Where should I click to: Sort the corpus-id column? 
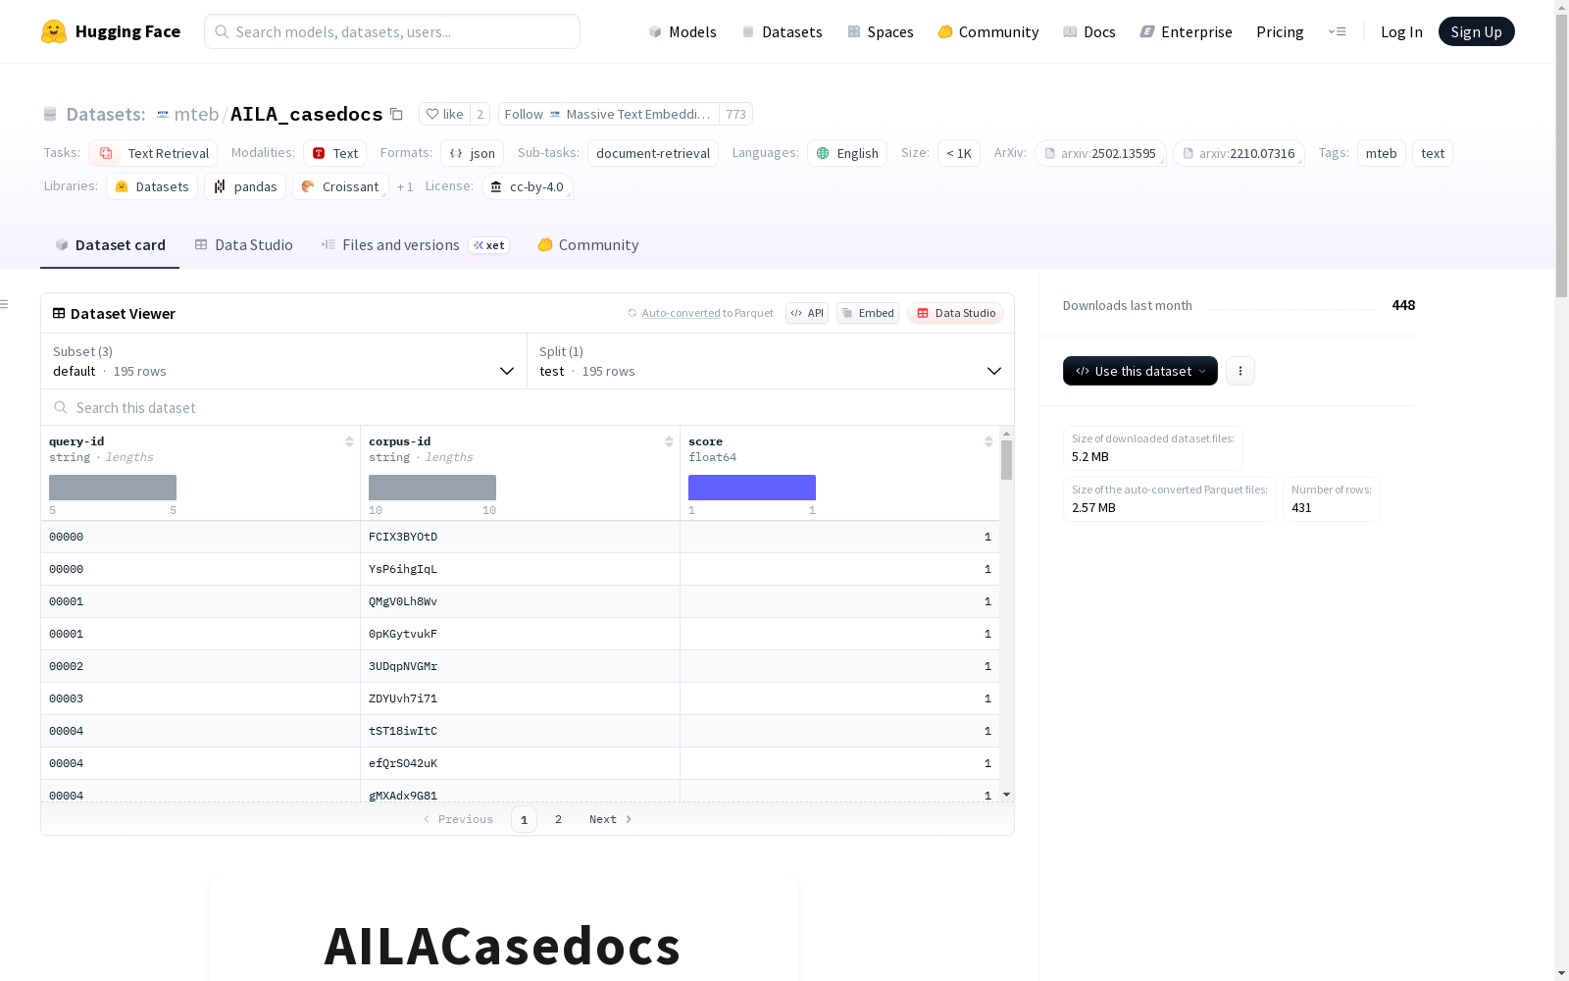(x=669, y=441)
